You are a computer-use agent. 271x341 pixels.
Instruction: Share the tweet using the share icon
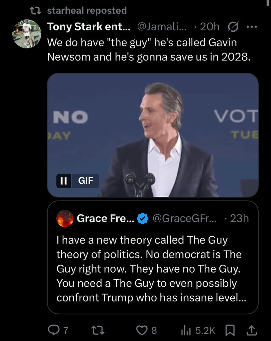click(252, 330)
